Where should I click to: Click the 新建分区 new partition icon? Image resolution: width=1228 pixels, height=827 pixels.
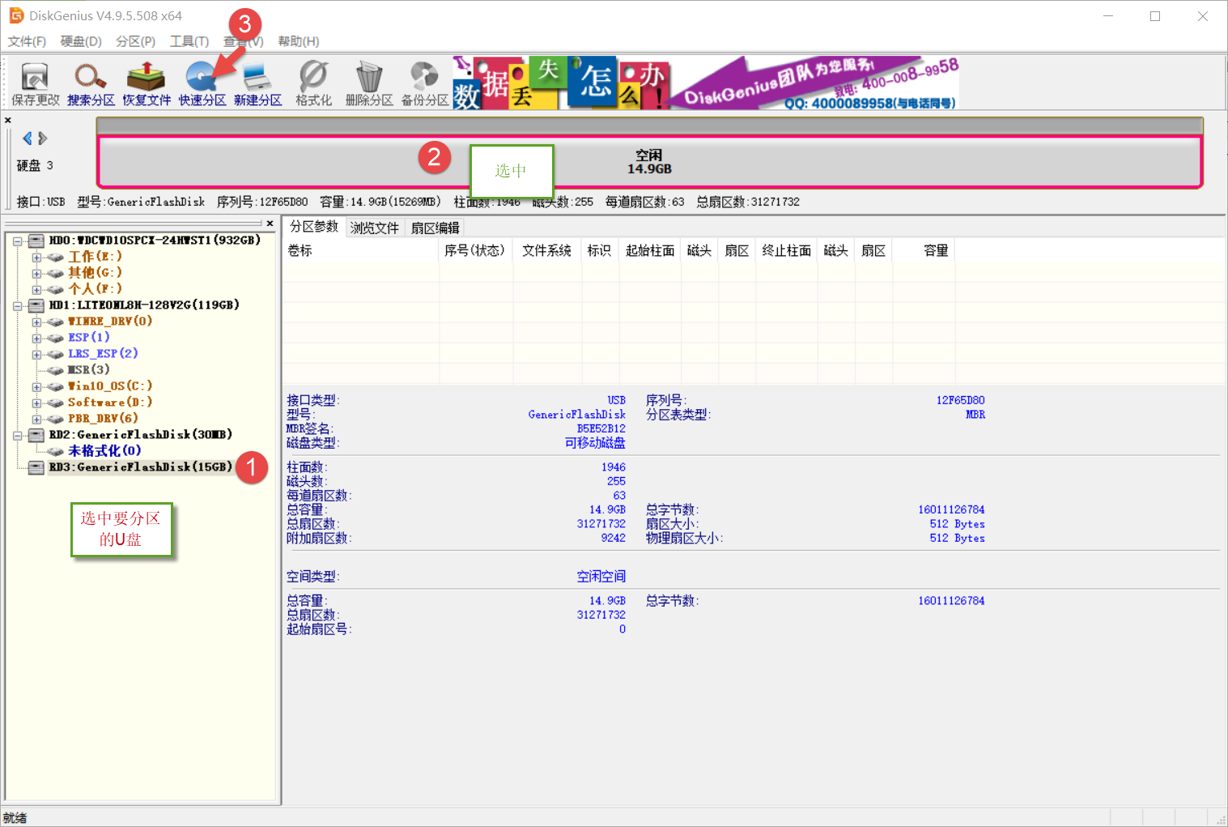[257, 83]
